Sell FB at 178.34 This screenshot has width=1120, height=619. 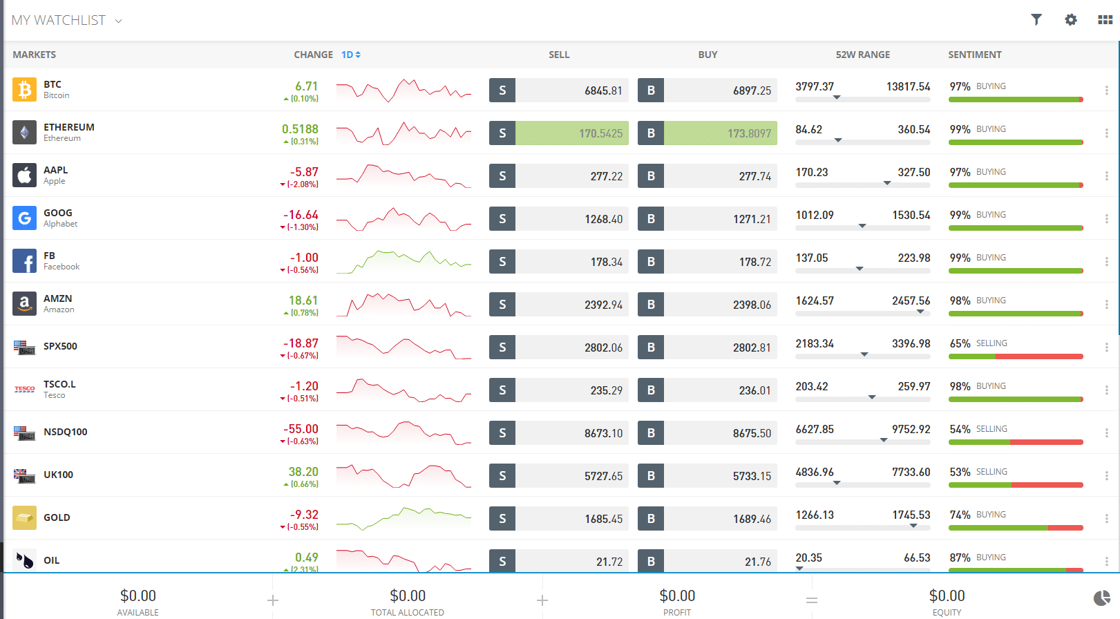559,262
